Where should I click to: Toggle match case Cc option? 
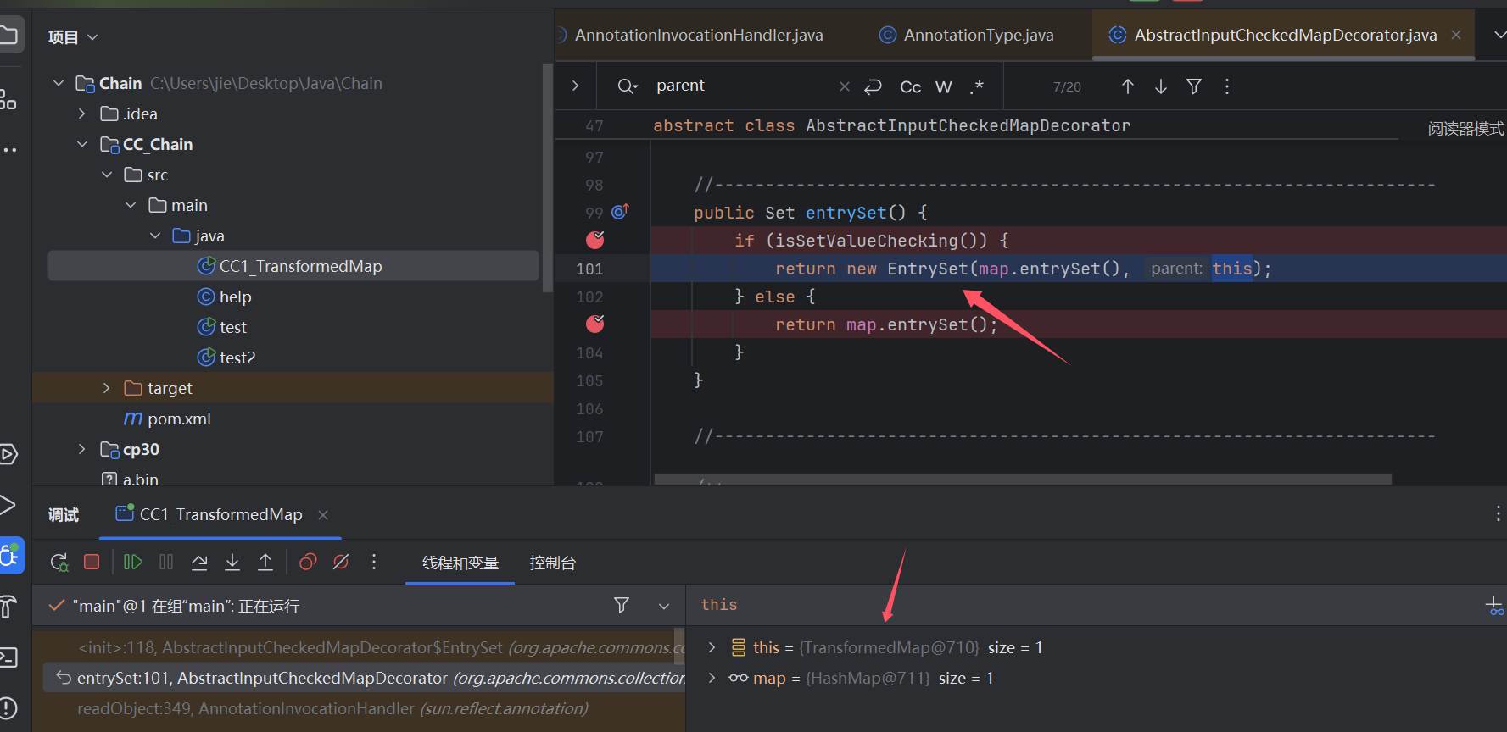(x=911, y=86)
